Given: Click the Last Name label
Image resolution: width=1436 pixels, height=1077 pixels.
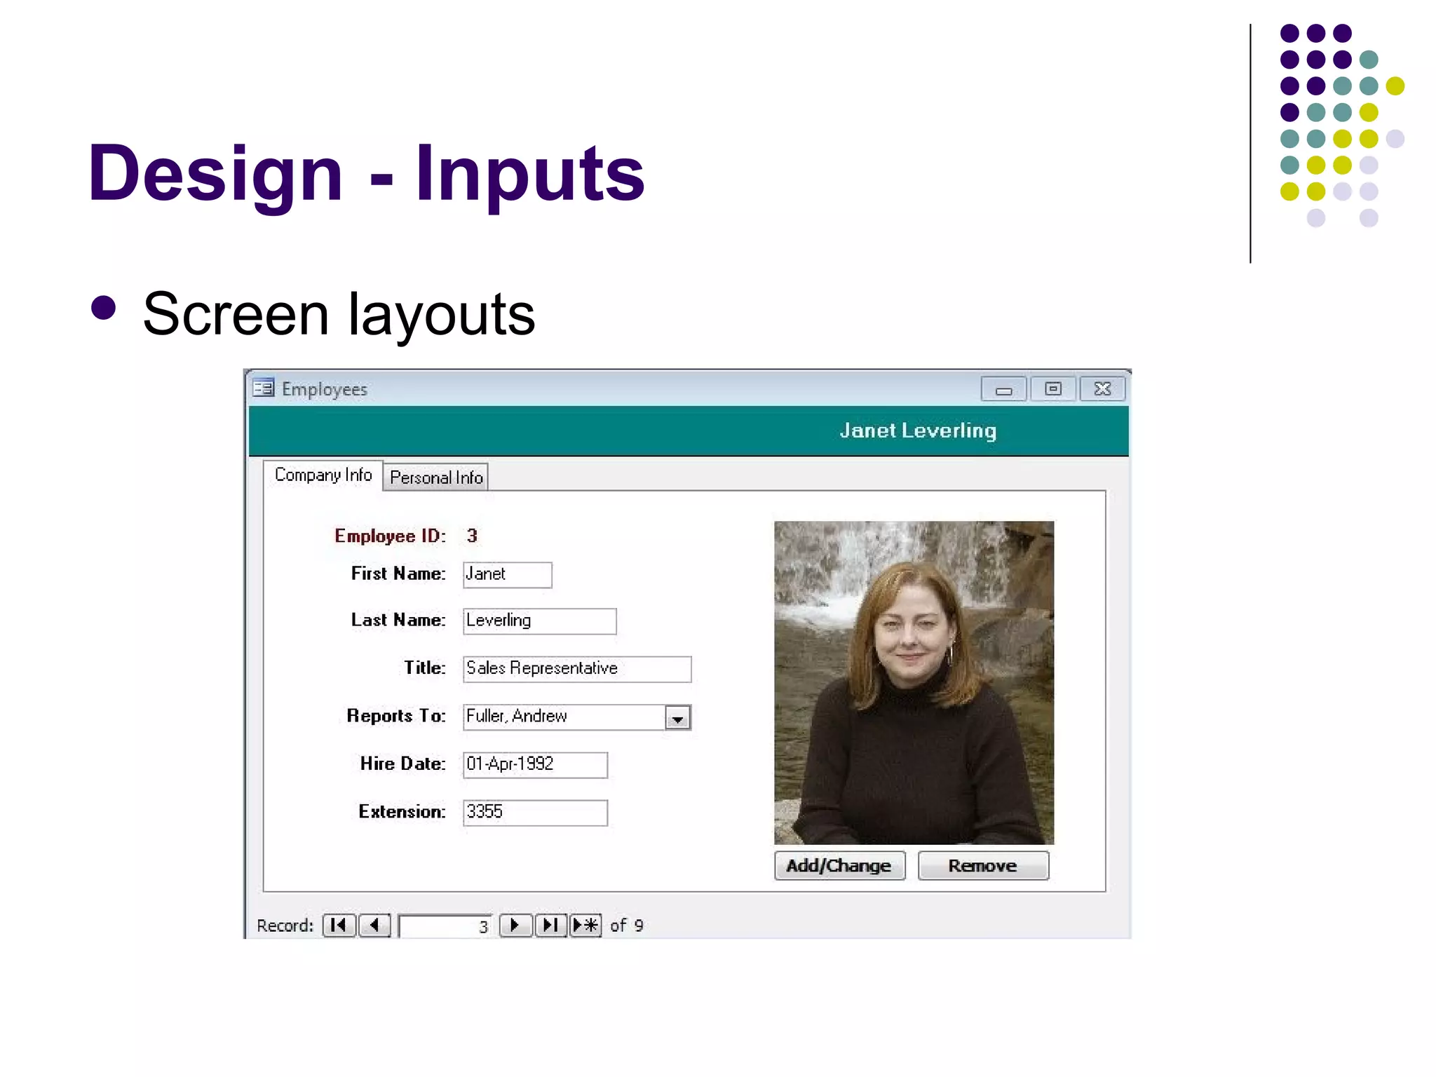Looking at the screenshot, I should point(398,620).
